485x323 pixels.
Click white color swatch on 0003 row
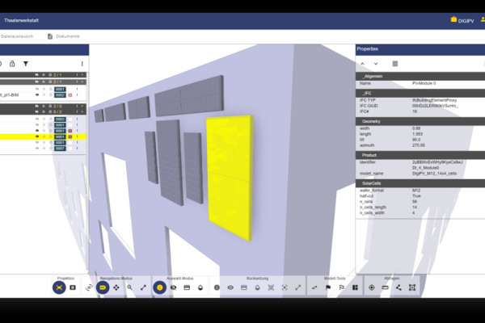click(x=70, y=119)
